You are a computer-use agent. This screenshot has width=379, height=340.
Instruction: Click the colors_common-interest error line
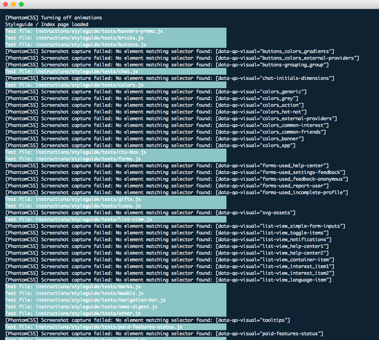coord(167,125)
